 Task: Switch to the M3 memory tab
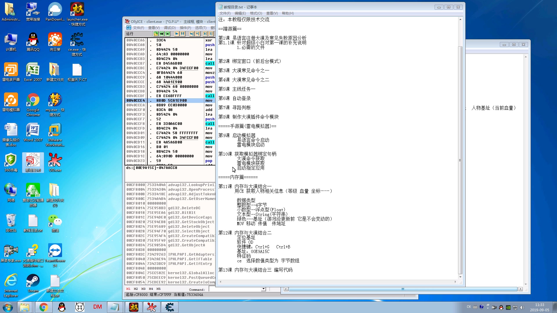[143, 289]
